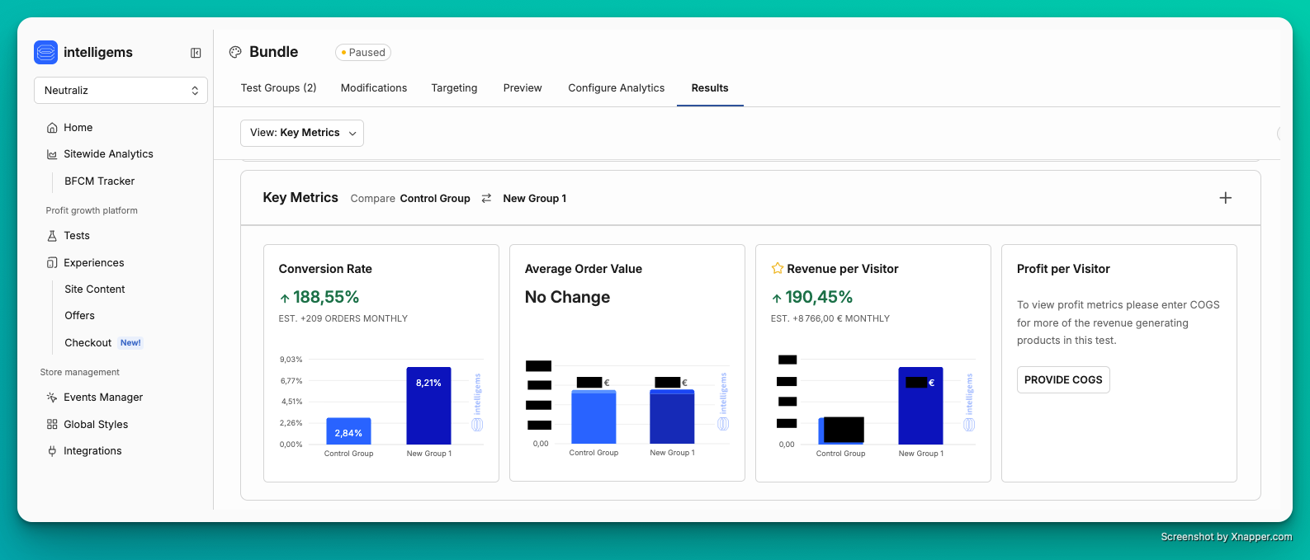This screenshot has height=560, width=1310.
Task: Open the Test Groups (2) tab
Action: tap(278, 88)
